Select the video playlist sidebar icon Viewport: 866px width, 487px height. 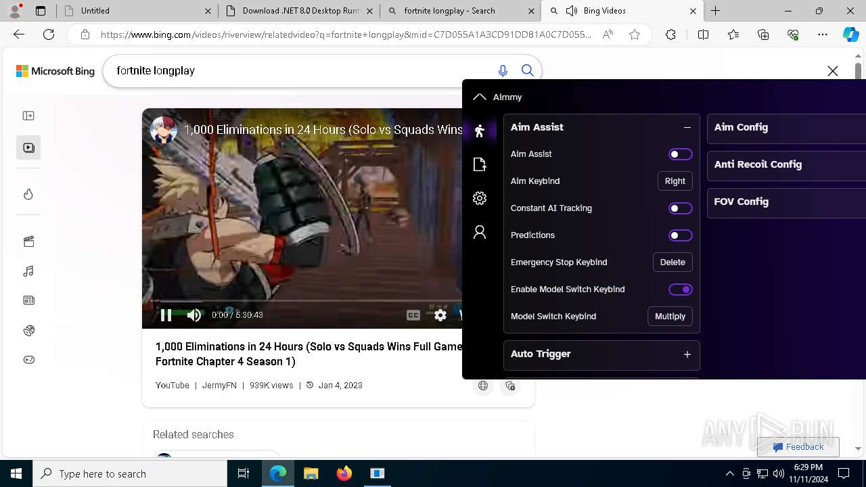[x=28, y=147]
